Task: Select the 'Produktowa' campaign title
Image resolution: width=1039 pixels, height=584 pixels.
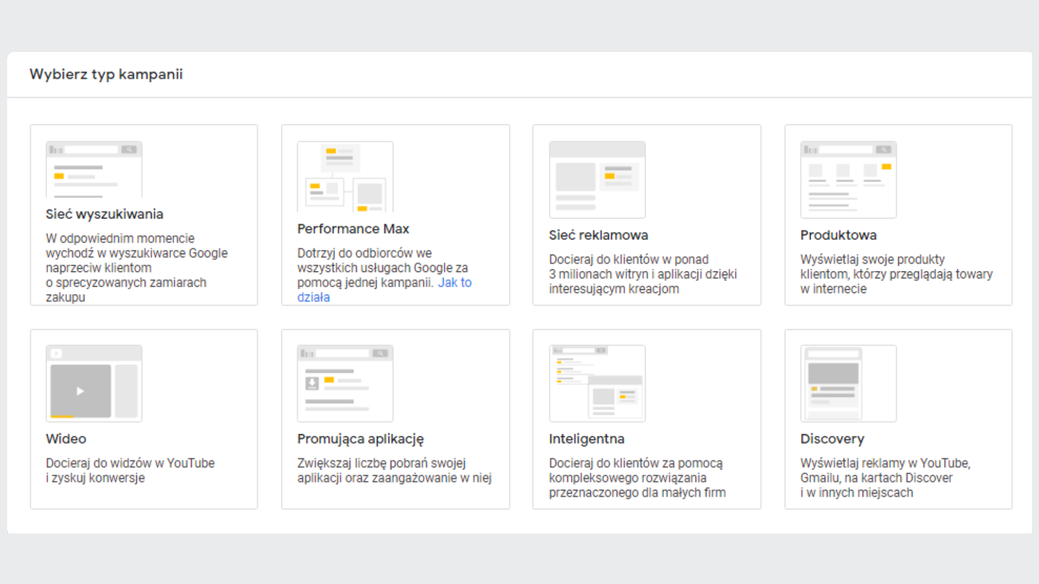Action: click(838, 235)
